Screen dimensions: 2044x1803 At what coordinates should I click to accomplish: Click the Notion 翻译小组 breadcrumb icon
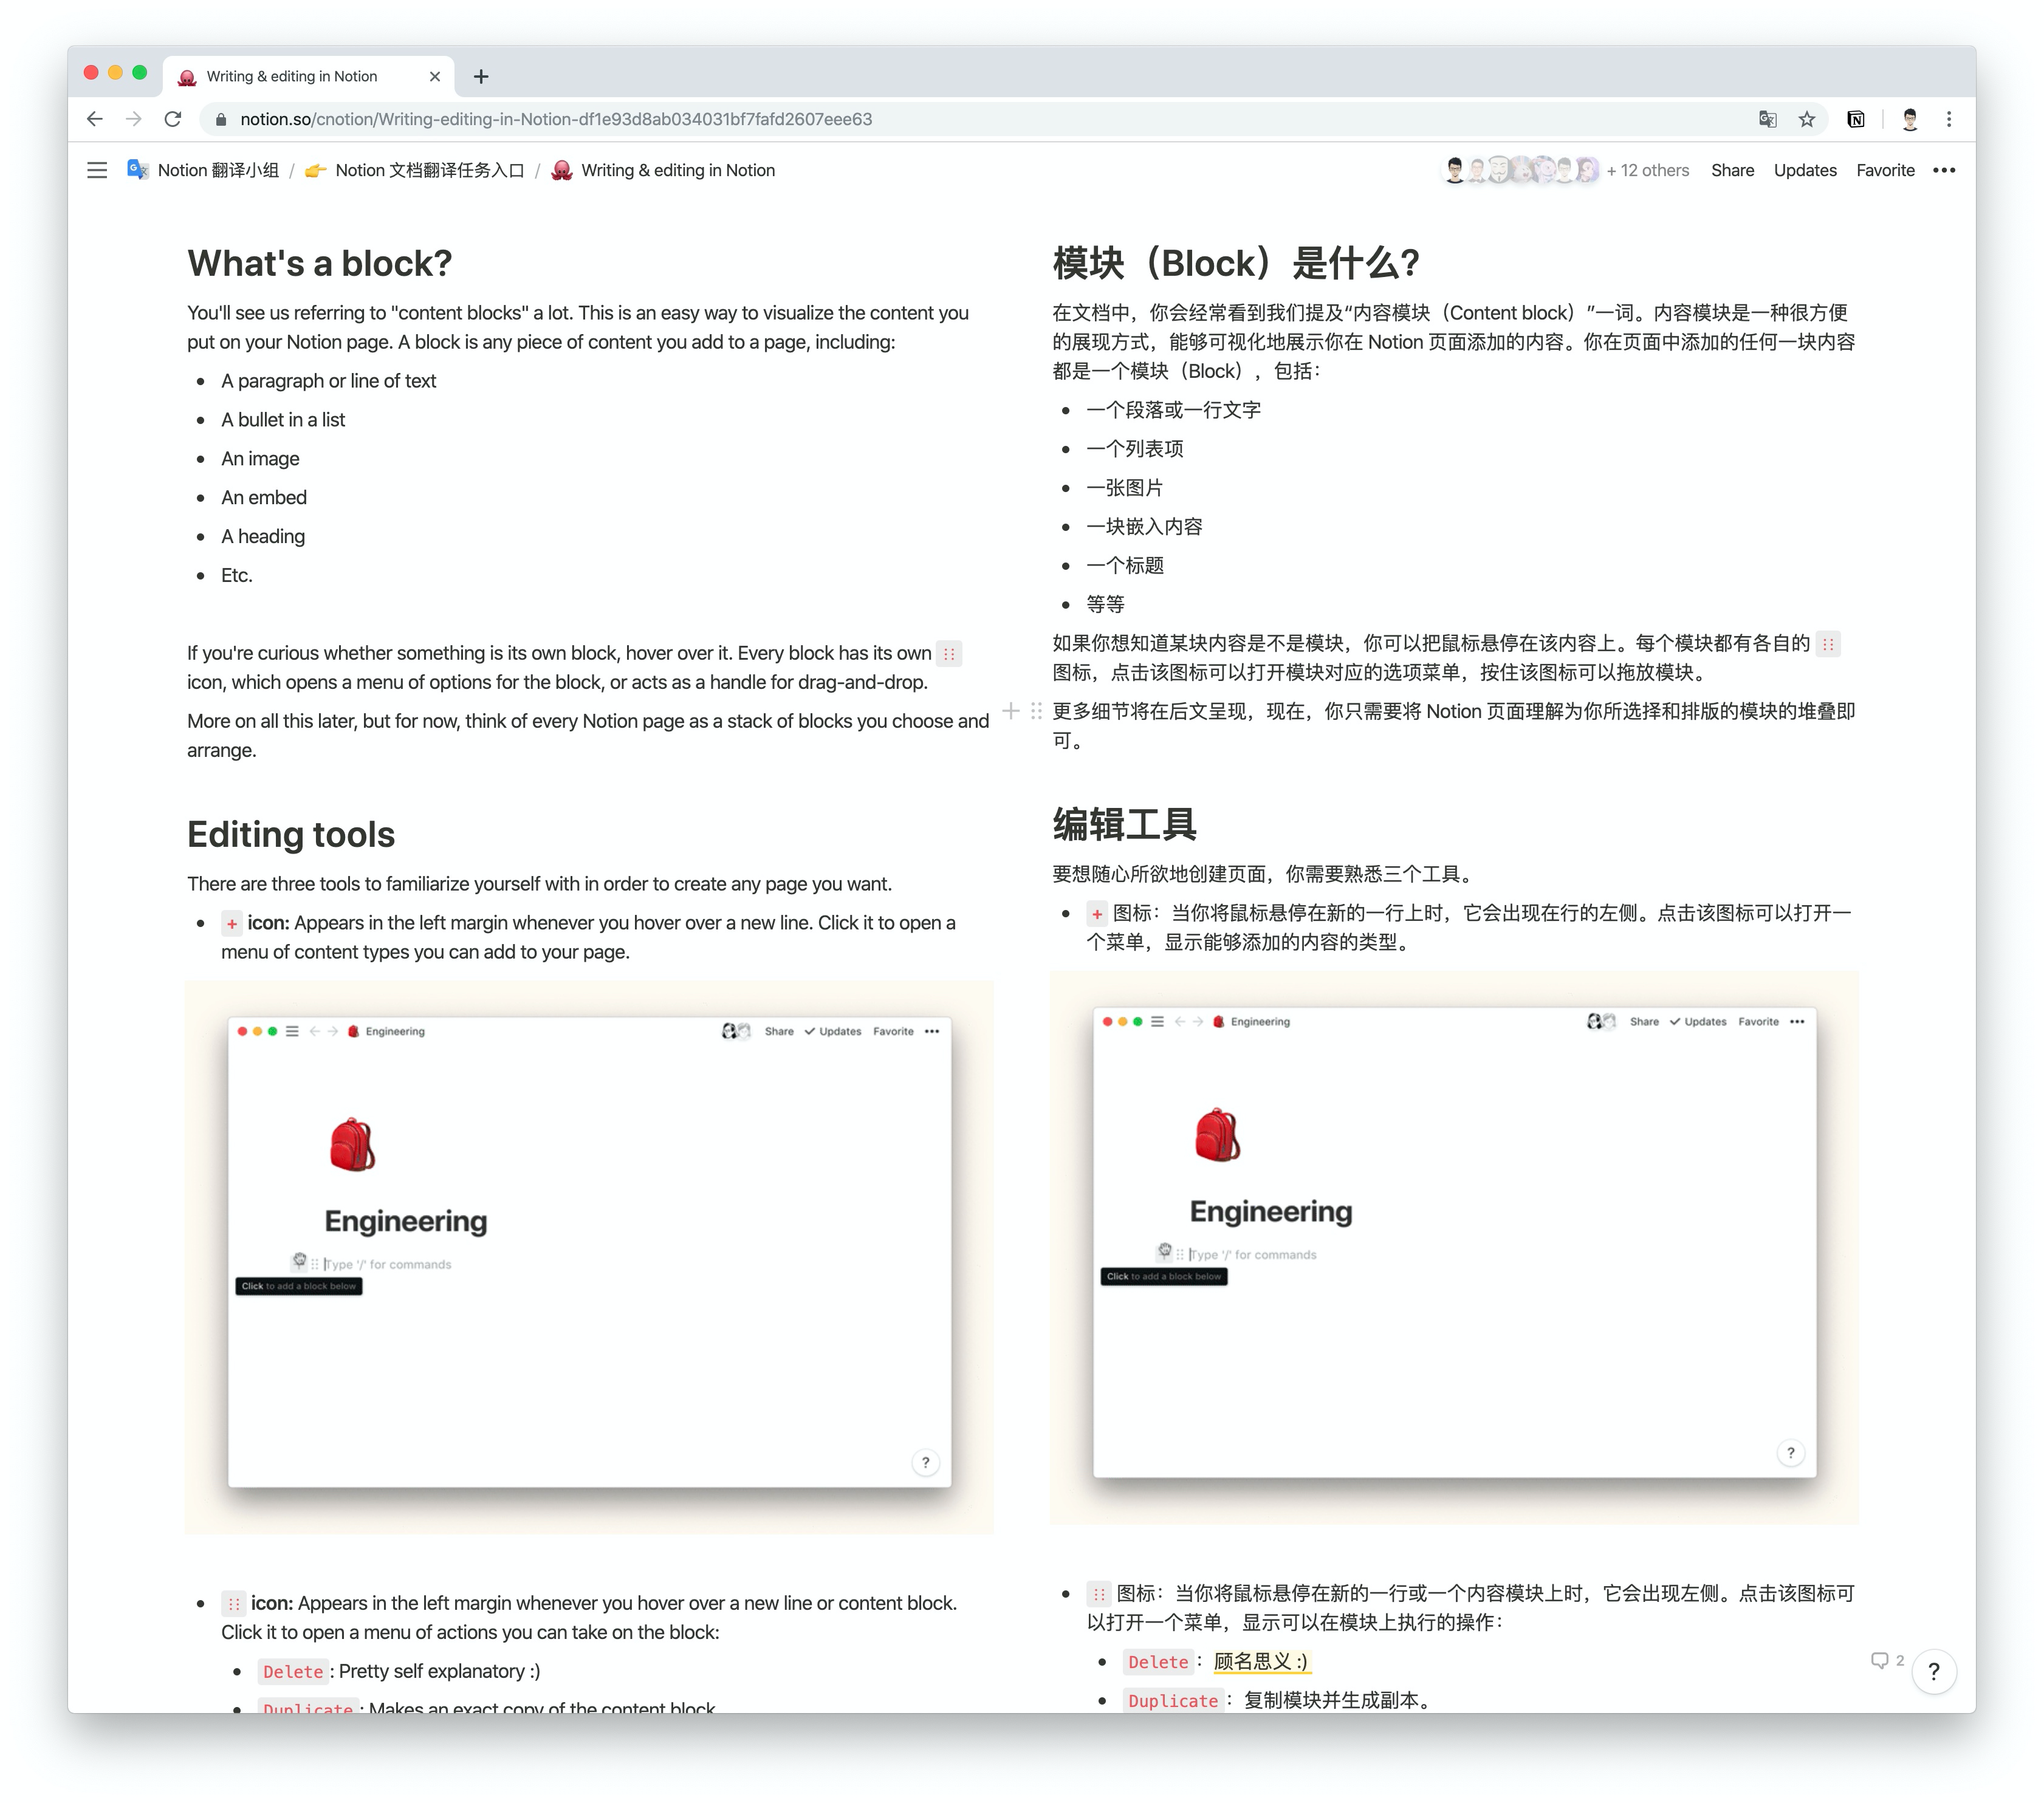[x=137, y=170]
